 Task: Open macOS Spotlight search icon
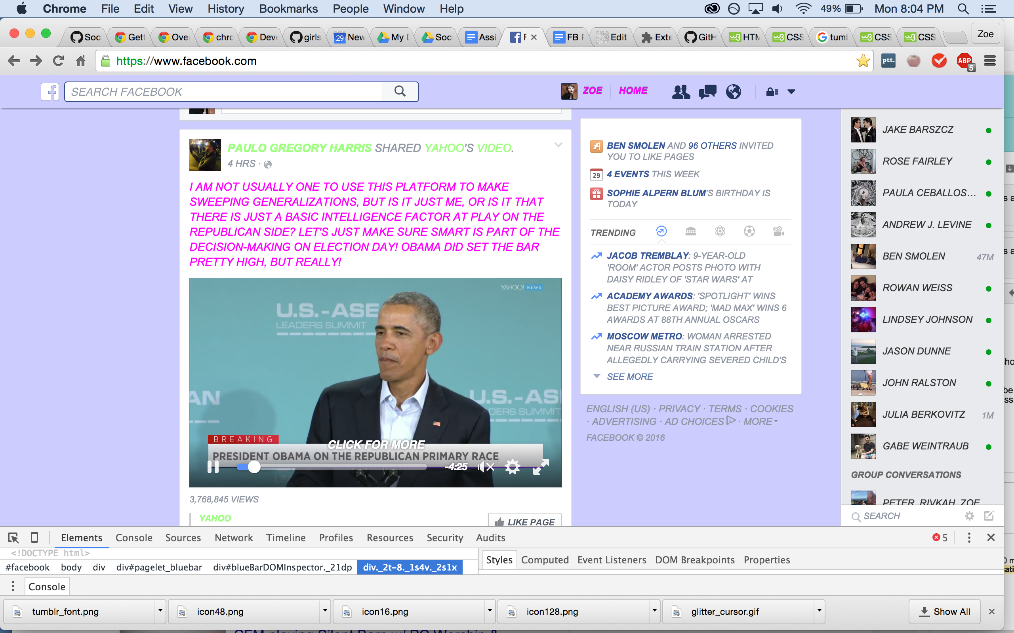coord(963,9)
